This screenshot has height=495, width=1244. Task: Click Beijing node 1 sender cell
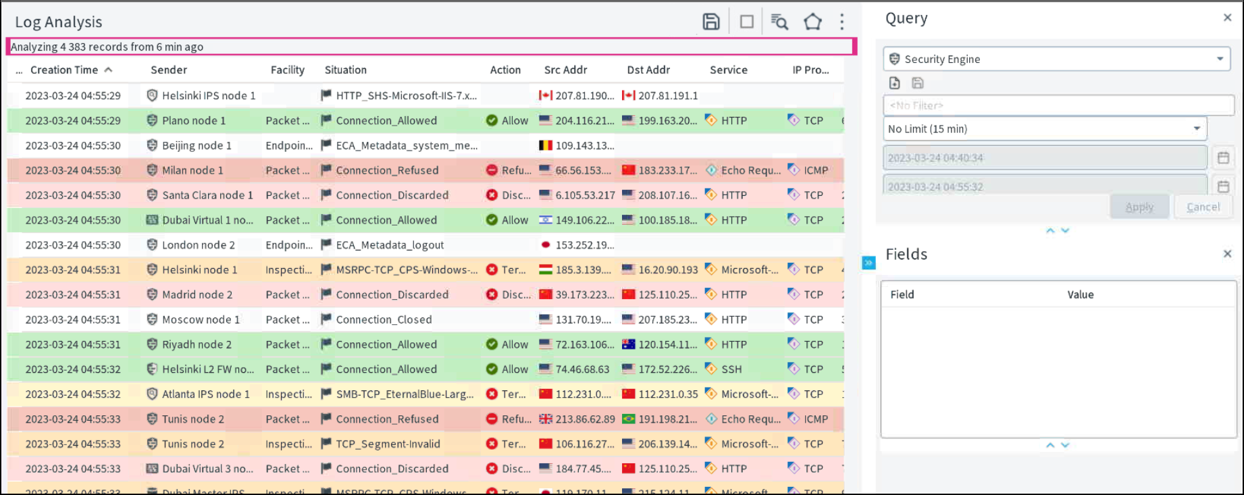click(x=197, y=145)
